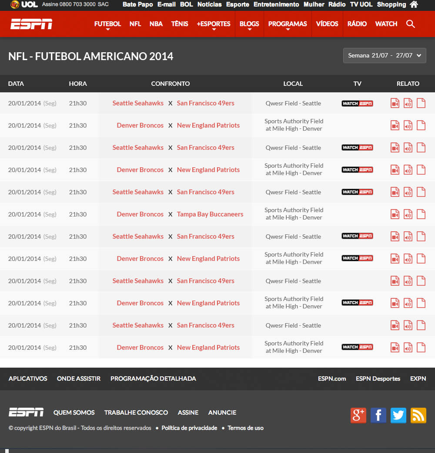Open Entretenimento in the UOL bar
The height and width of the screenshot is (453, 435).
[276, 4]
